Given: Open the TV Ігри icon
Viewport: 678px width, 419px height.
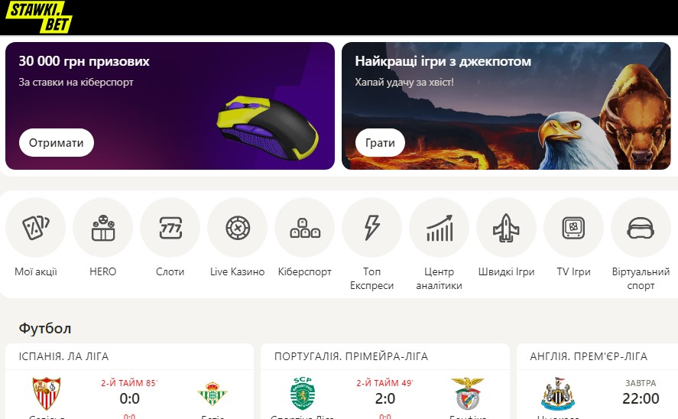Looking at the screenshot, I should pos(573,227).
